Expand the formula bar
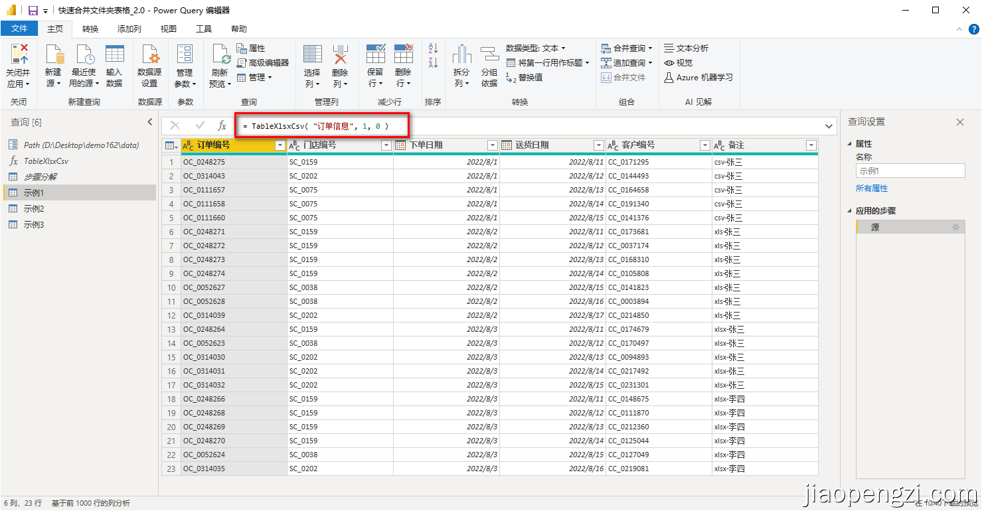The image size is (982, 511). [x=829, y=126]
